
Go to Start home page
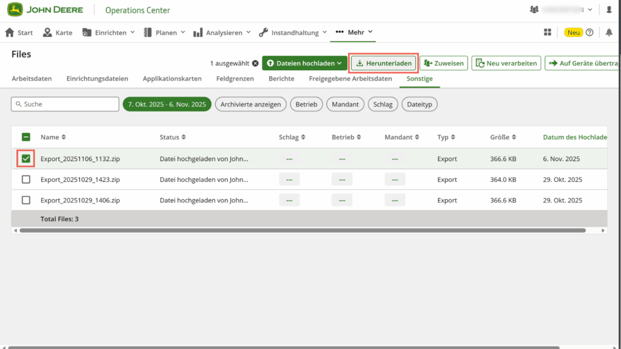point(19,32)
